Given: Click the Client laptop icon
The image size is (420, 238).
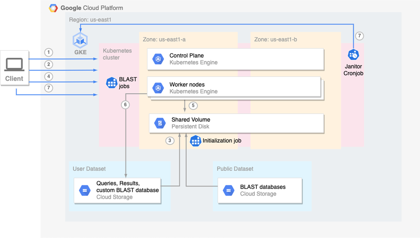Looking at the screenshot, I should (x=14, y=65).
